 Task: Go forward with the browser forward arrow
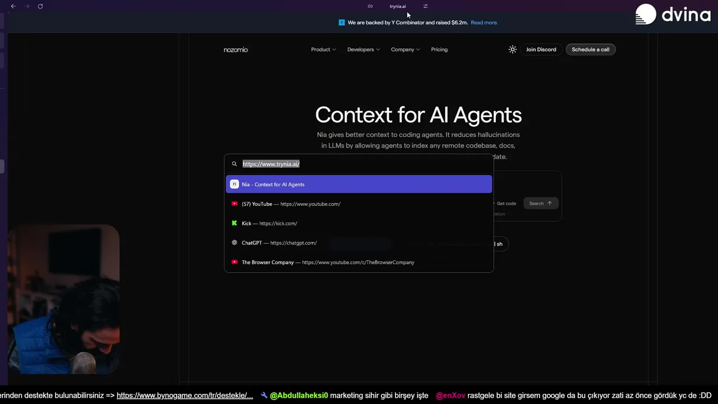(x=26, y=6)
